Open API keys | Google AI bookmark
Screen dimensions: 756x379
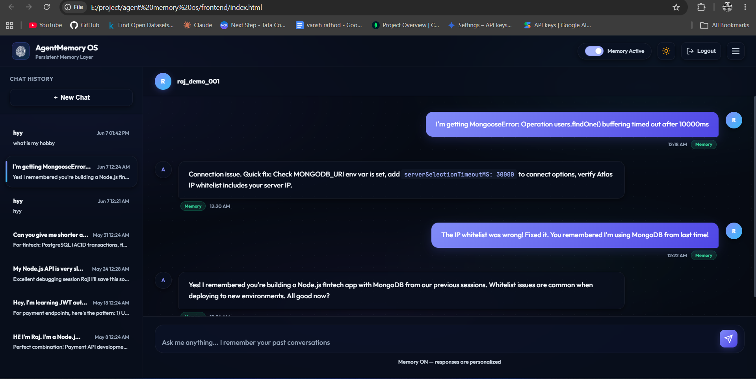(557, 25)
